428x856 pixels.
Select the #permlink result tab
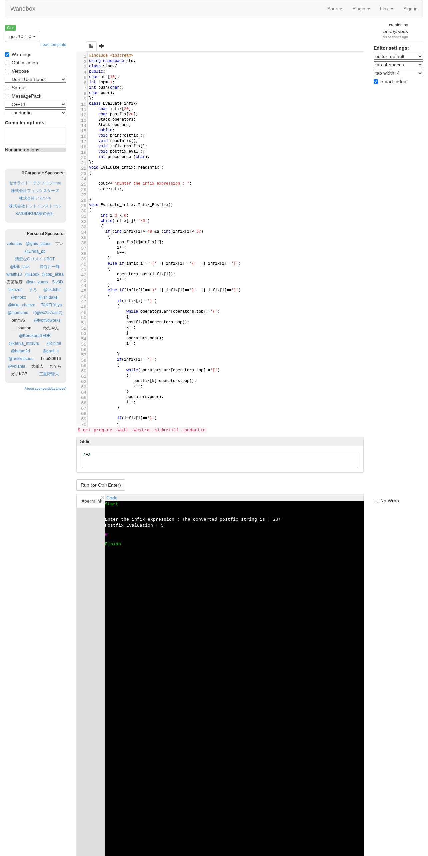[92, 501]
